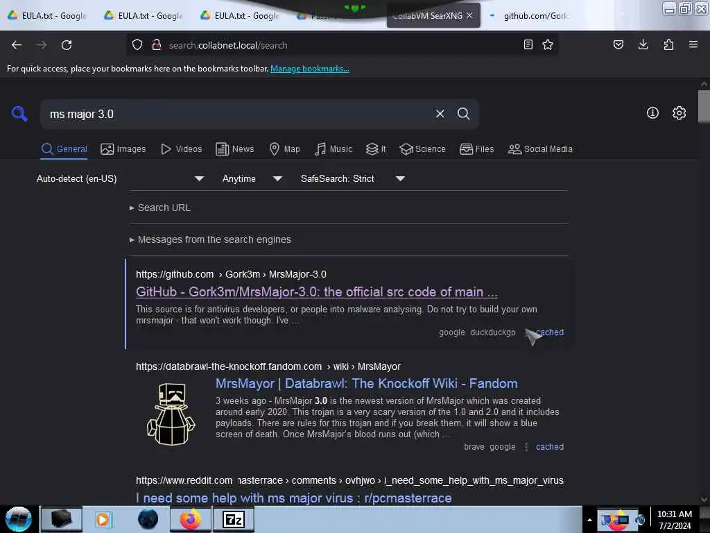Switch to Files category
Image resolution: width=710 pixels, height=533 pixels.
(x=476, y=149)
